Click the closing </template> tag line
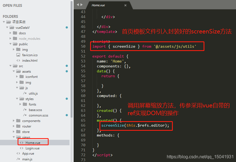Screen dimensions: 236x162 tap(105, 32)
